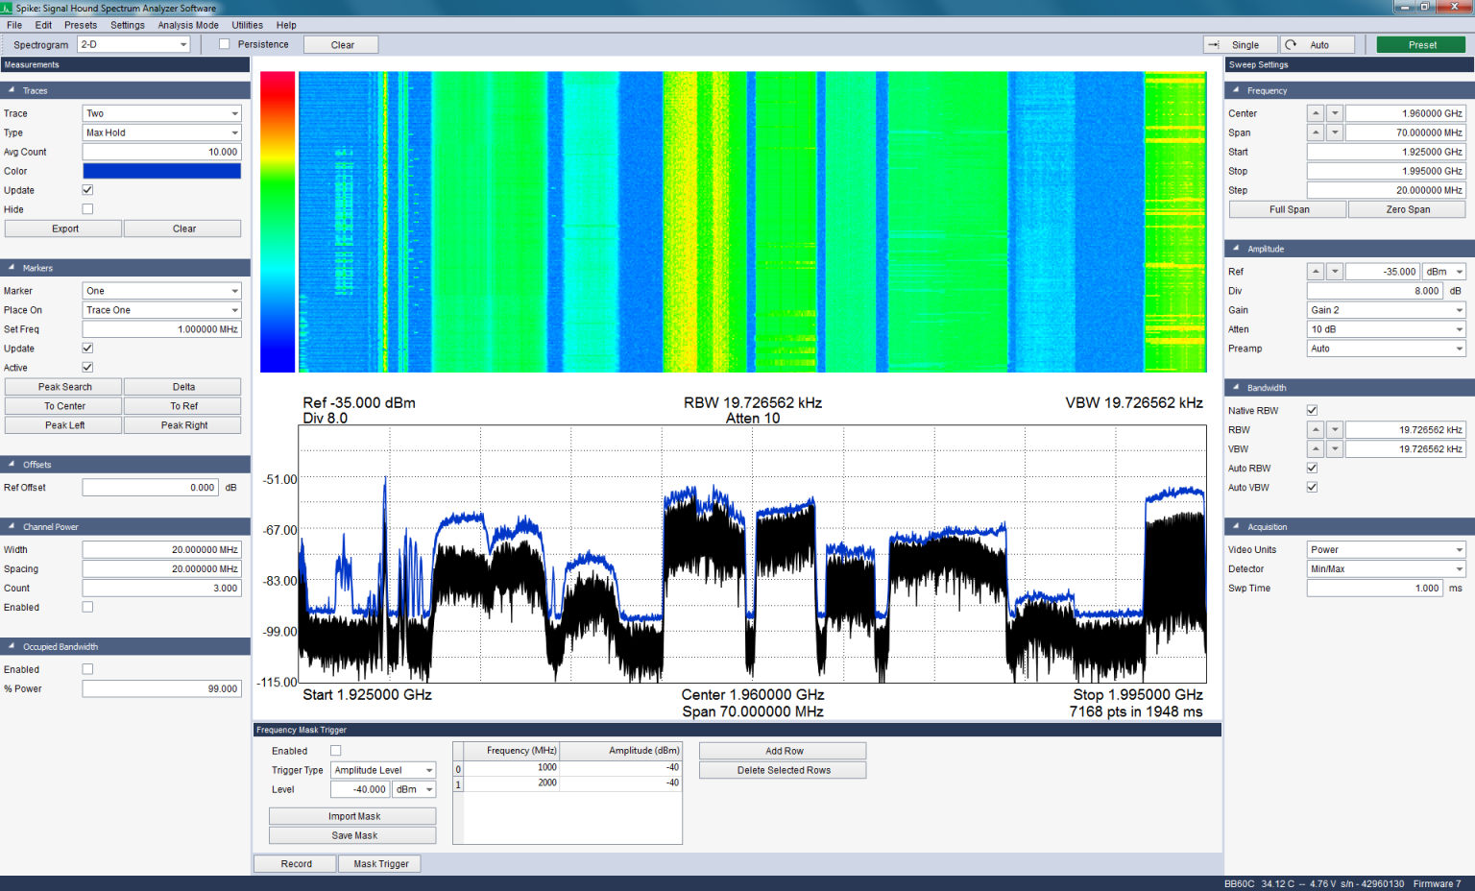
Task: Click the Single sweep arrow icon
Action: tap(1214, 45)
